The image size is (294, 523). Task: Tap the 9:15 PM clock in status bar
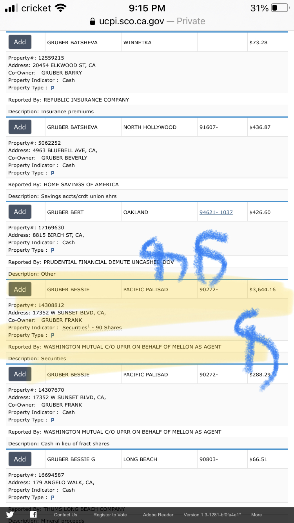(147, 8)
